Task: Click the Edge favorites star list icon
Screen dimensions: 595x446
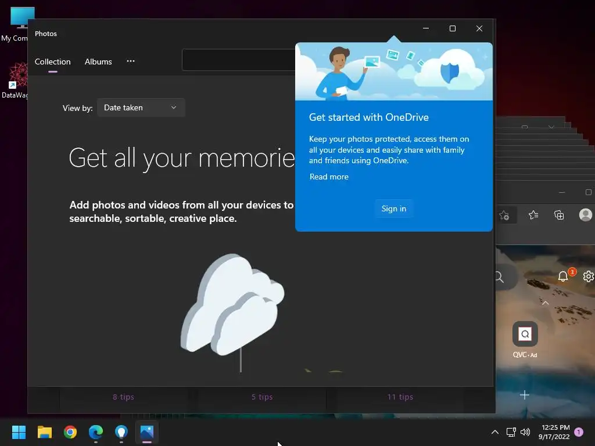Action: point(533,215)
